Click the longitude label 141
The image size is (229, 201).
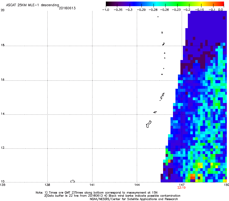tap(92, 185)
